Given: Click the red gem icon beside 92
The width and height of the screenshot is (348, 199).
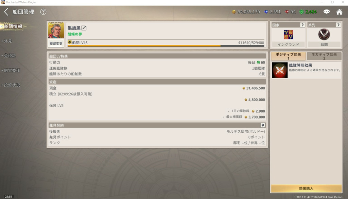Looking at the screenshot, I should [x=287, y=12].
